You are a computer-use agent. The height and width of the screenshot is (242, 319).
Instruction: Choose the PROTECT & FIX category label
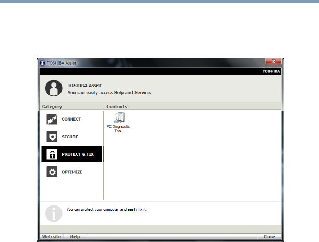78,154
